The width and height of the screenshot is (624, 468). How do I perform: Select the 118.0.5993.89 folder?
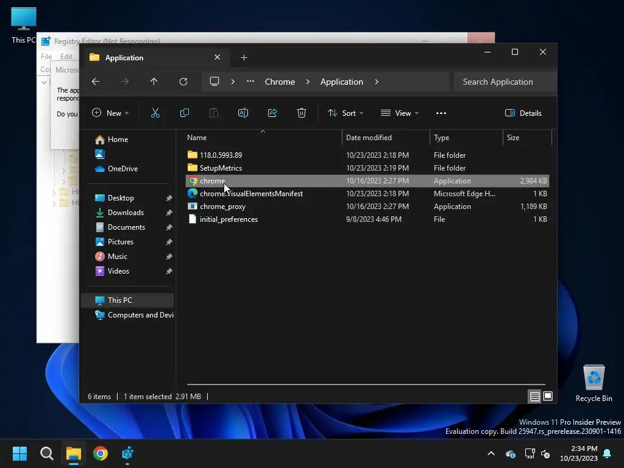(x=367, y=155)
